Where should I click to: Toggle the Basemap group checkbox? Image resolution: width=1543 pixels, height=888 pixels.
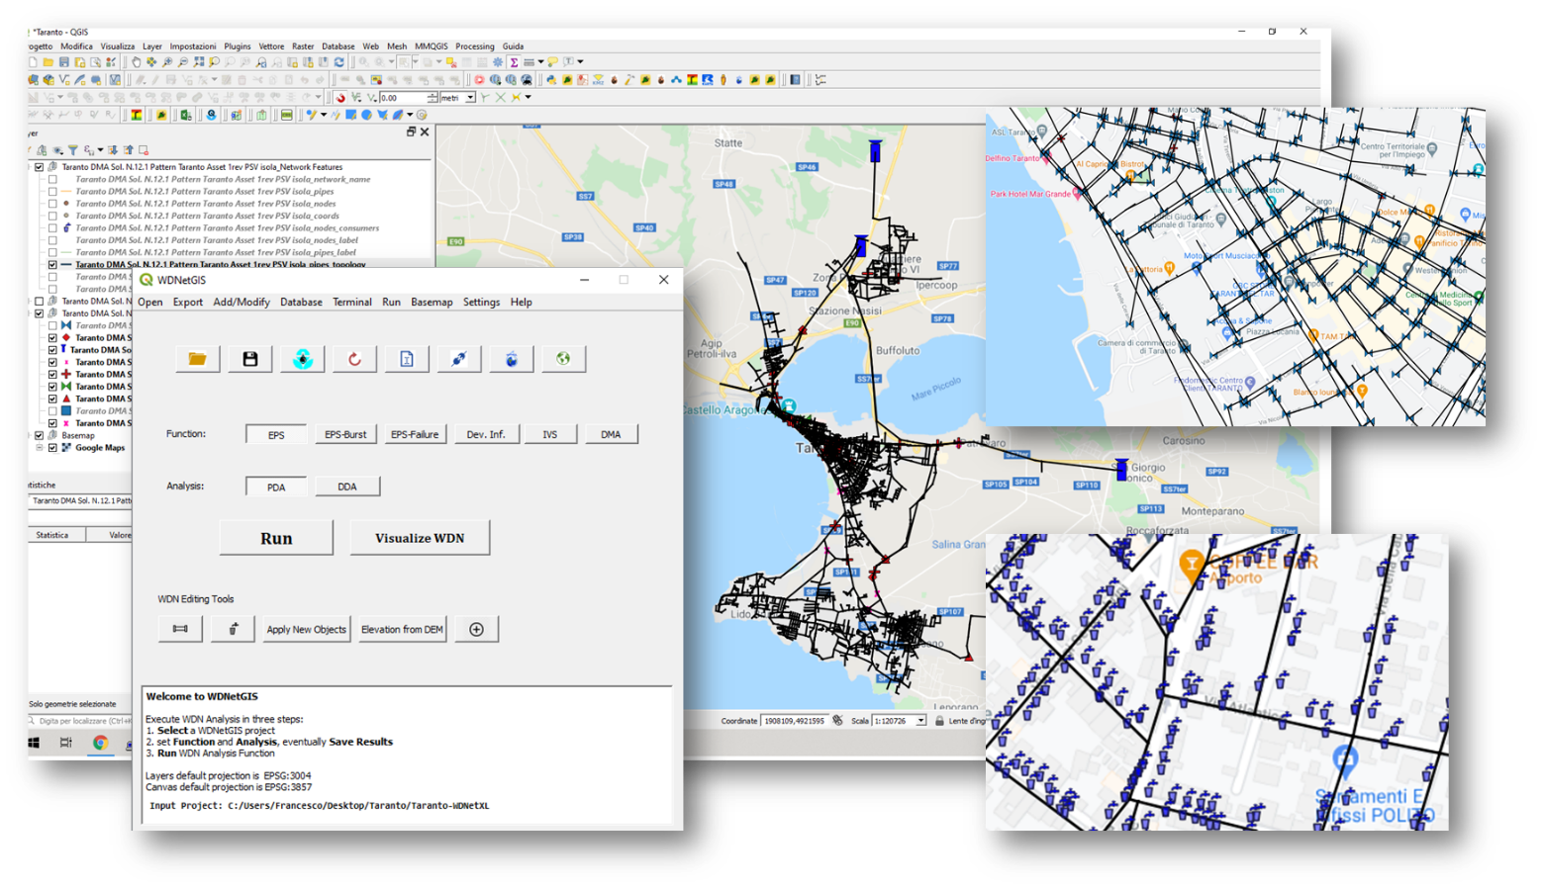[x=40, y=435]
